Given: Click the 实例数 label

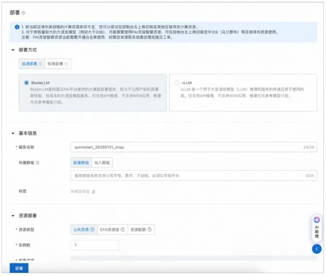Looking at the screenshot, I should 25,245.
